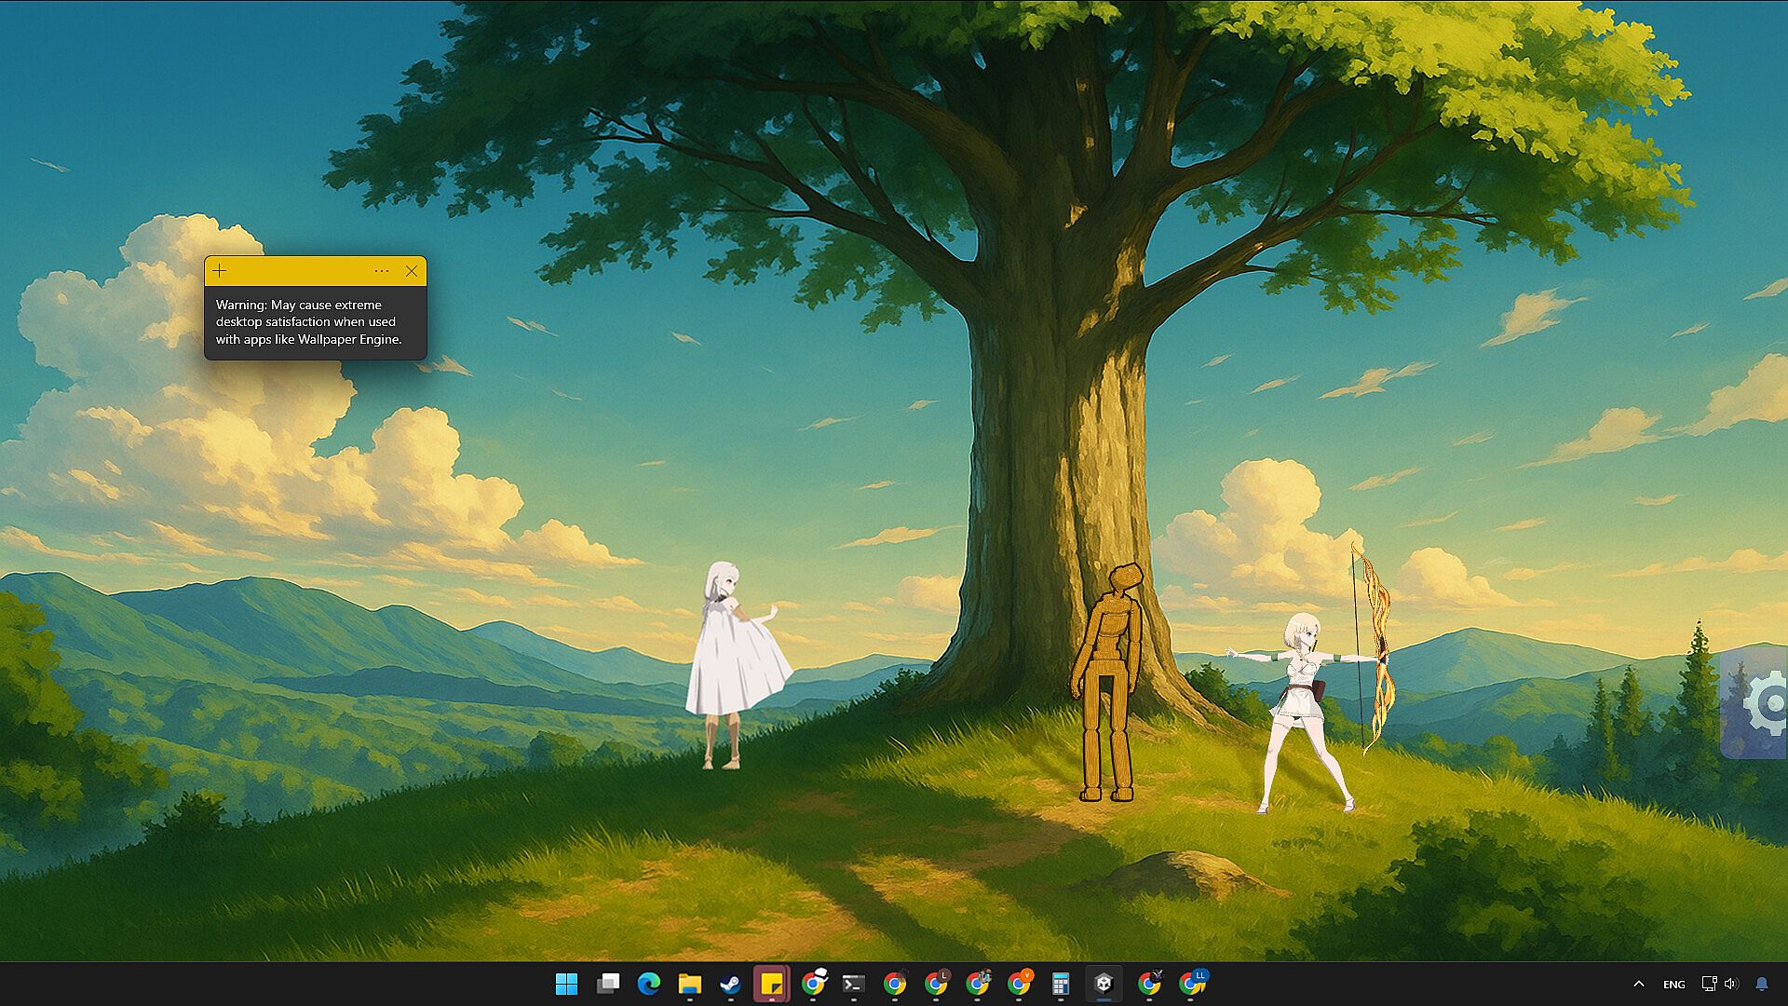Open the Calculator taskbar icon
Screen dimensions: 1788x1006
1060,984
